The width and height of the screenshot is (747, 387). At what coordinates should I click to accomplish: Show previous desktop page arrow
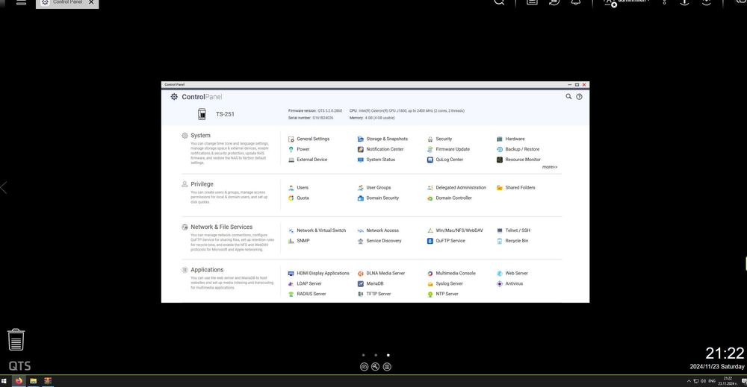pyautogui.click(x=4, y=188)
